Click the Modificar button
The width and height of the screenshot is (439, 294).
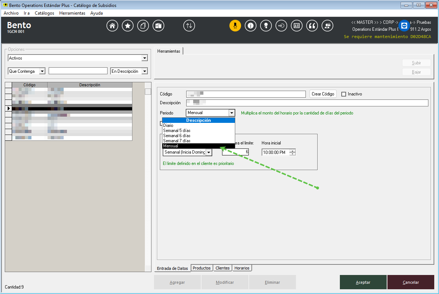(x=225, y=282)
